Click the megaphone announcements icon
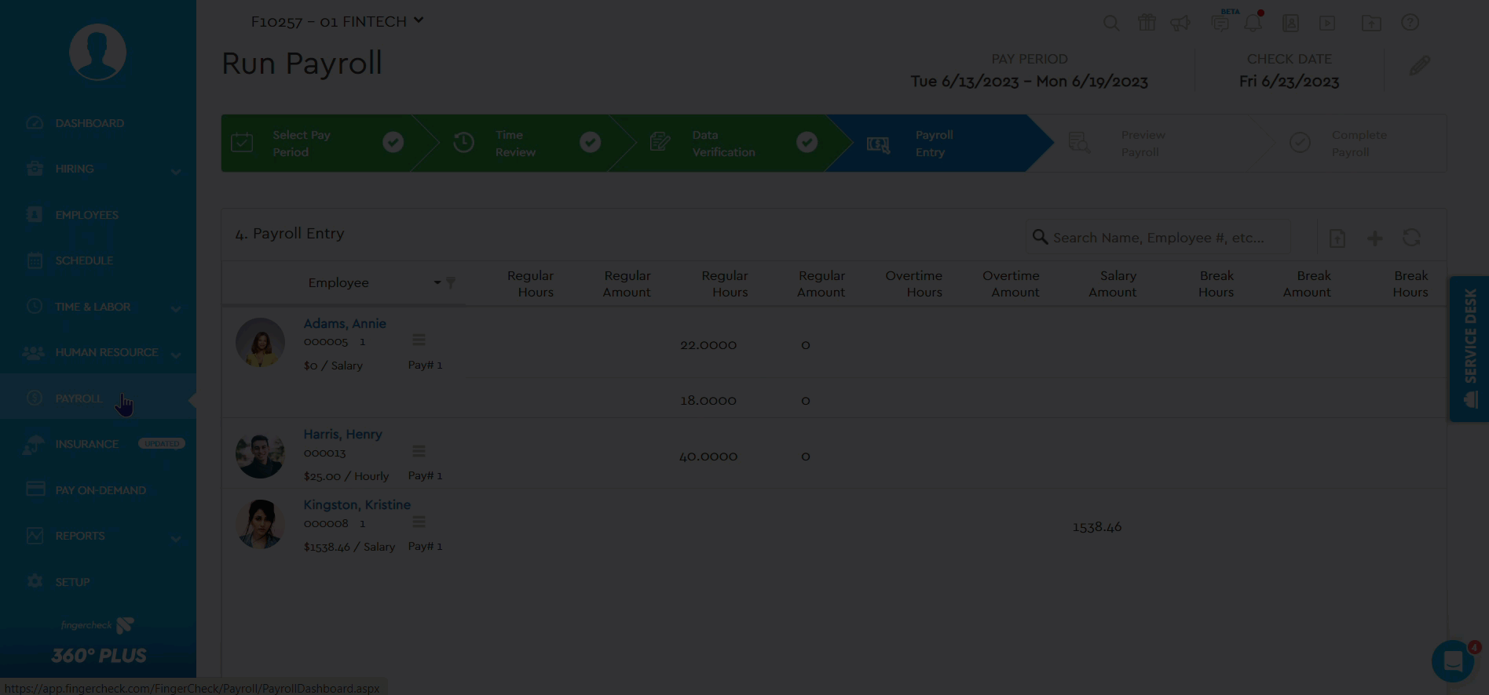1489x695 pixels. click(x=1180, y=23)
